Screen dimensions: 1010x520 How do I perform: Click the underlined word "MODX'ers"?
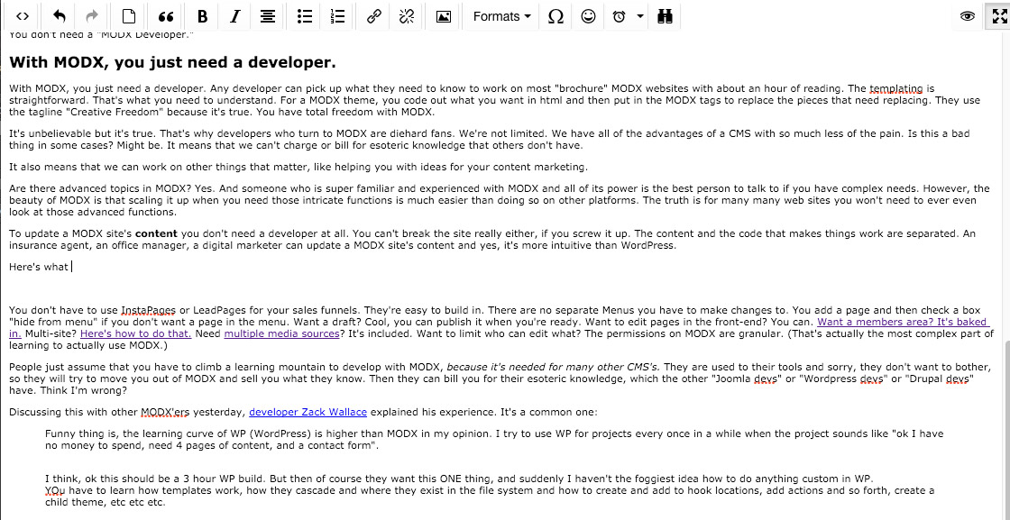click(167, 412)
